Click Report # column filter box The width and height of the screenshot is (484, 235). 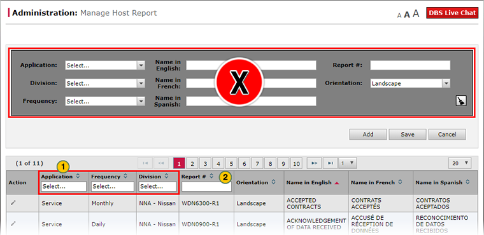click(x=206, y=187)
